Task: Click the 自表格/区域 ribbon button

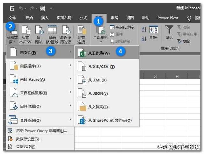Action: [52, 34]
